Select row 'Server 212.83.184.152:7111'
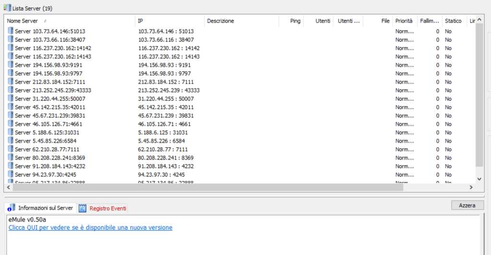 tap(241, 82)
